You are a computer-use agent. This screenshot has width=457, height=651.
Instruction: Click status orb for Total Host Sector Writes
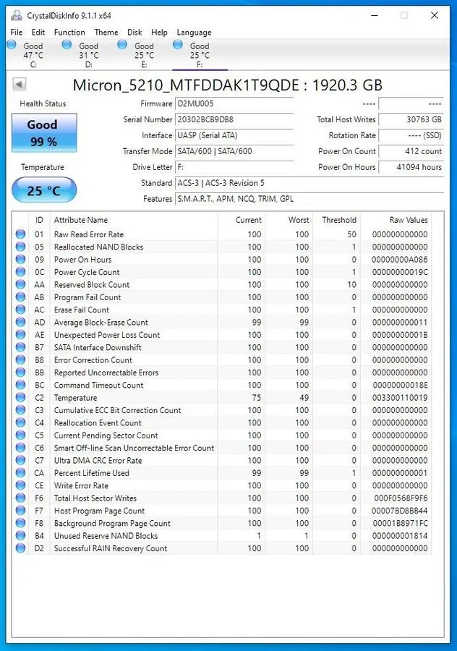pos(20,498)
